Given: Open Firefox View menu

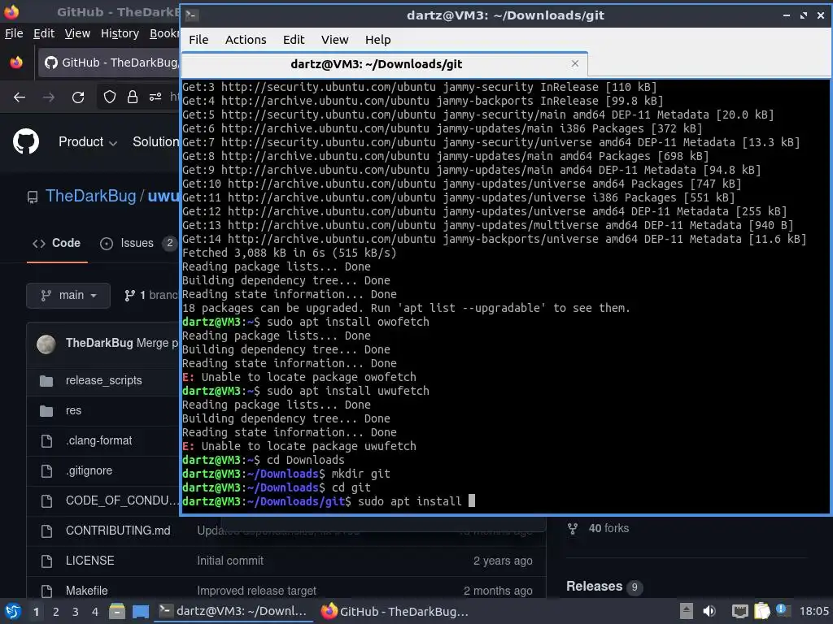Looking at the screenshot, I should [x=77, y=33].
